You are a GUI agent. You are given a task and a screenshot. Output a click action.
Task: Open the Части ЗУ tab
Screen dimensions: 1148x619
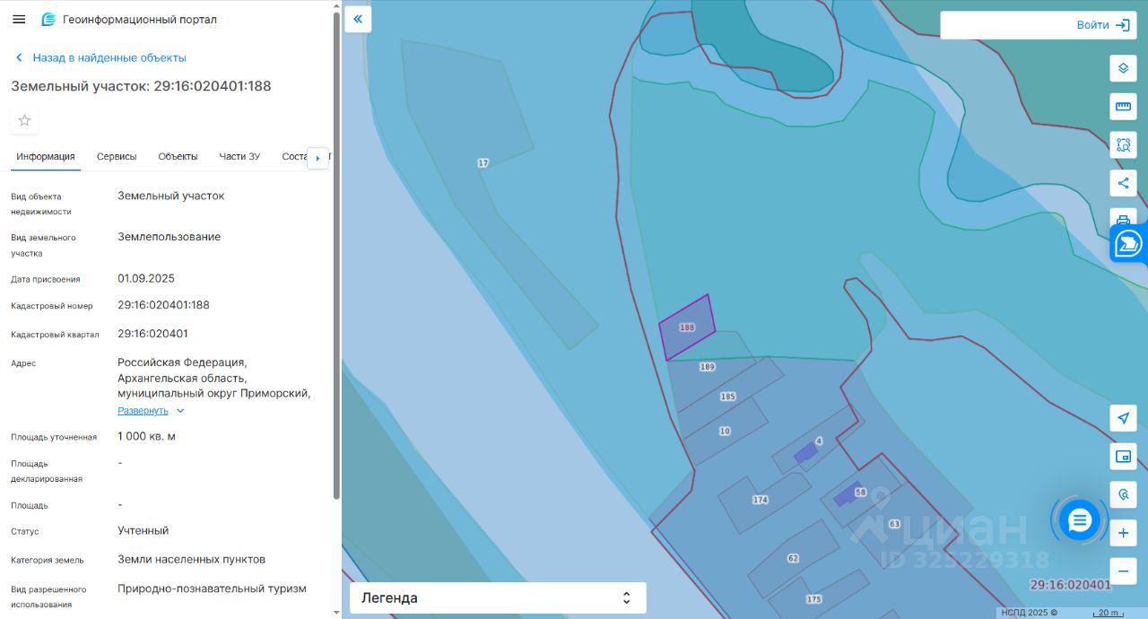point(239,156)
